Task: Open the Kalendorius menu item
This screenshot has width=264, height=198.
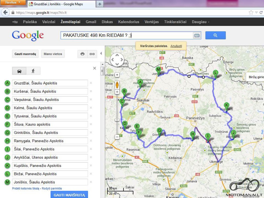Action: [129, 22]
